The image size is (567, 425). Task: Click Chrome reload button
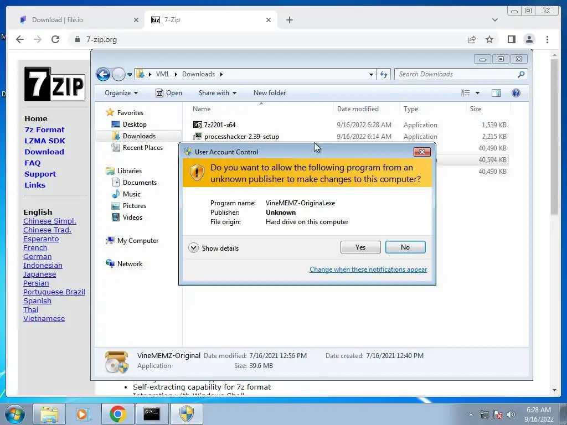[55, 39]
